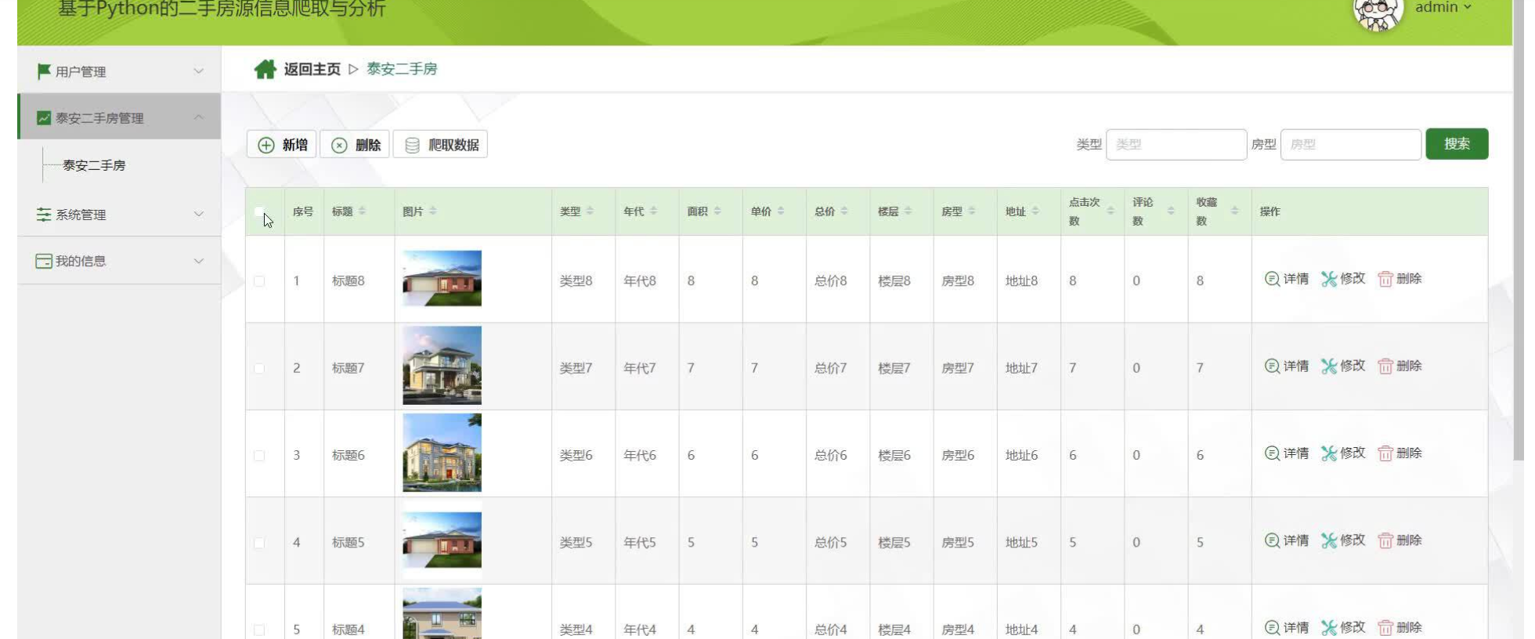Toggle the select-all checkbox in table header
Viewport: 1535px width, 639px height.
[x=259, y=211]
